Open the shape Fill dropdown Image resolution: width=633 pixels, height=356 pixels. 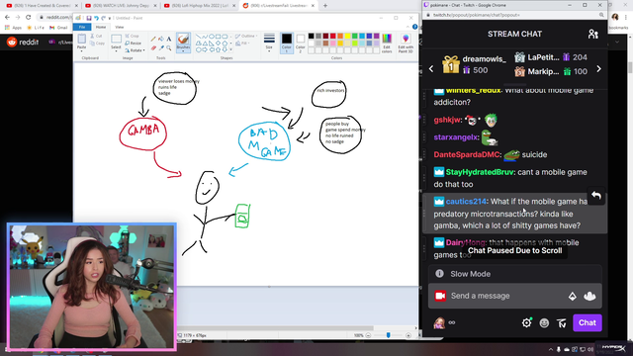point(241,44)
